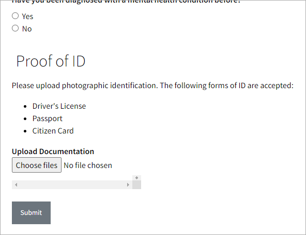Click the bullet before Passport
Image resolution: width=306 pixels, height=235 pixels.
pyautogui.click(x=25, y=119)
